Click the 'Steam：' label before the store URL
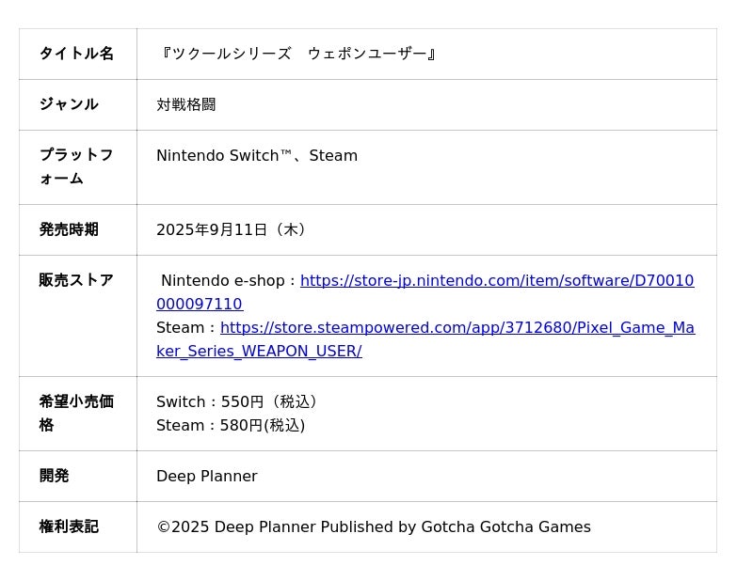The height and width of the screenshot is (581, 753). point(186,327)
